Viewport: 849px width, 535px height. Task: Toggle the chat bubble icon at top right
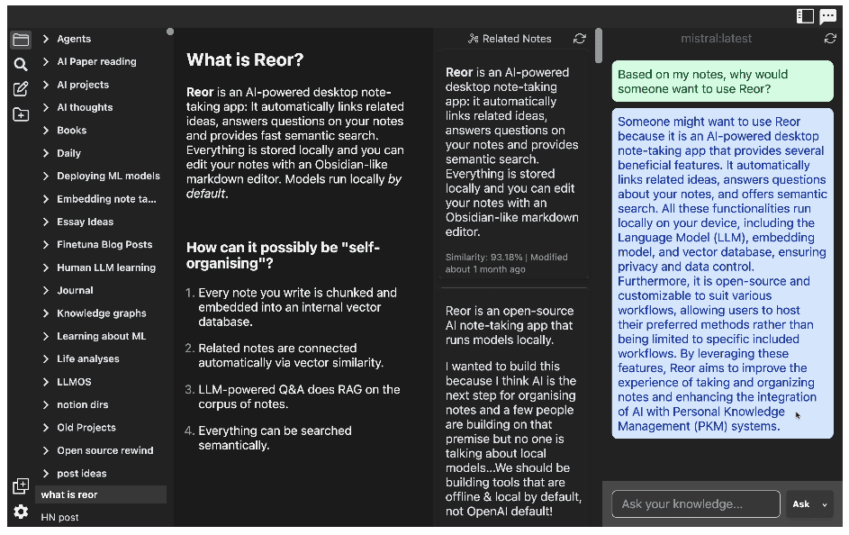pos(828,16)
